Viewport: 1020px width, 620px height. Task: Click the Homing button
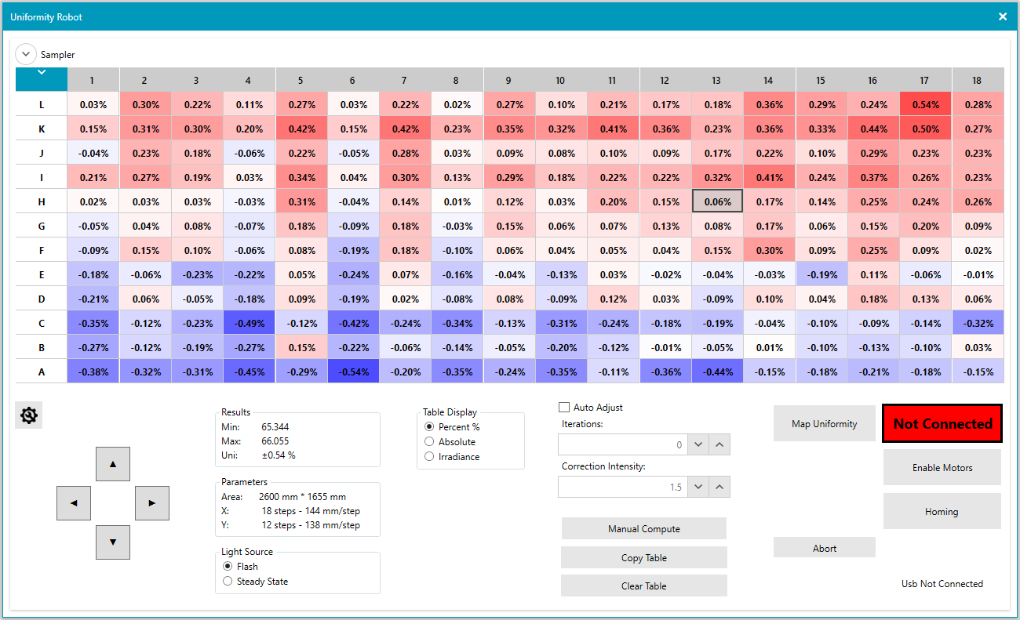942,511
